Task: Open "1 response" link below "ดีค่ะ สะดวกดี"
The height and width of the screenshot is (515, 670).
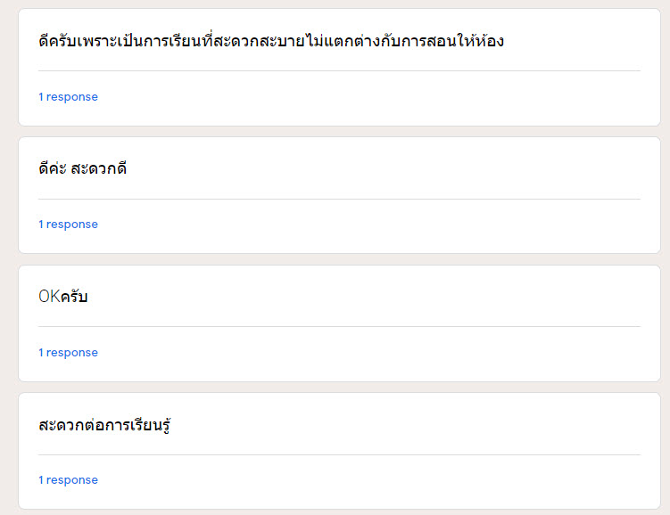Action: pos(68,225)
